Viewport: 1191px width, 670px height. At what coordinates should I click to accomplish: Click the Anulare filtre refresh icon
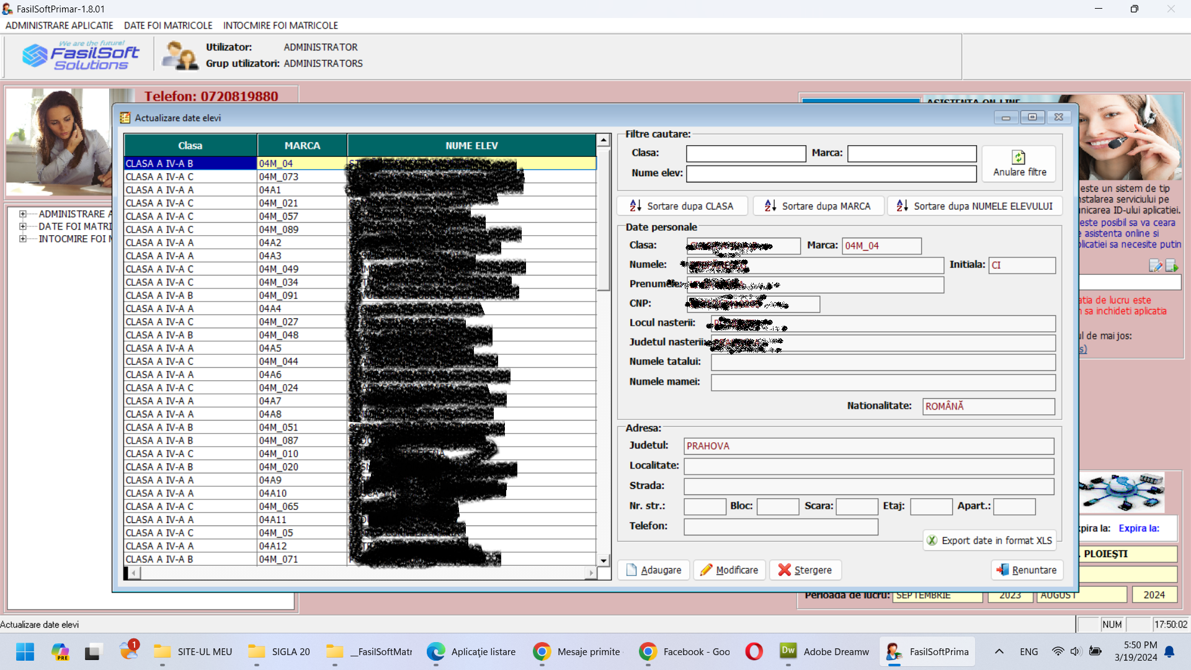click(1019, 158)
